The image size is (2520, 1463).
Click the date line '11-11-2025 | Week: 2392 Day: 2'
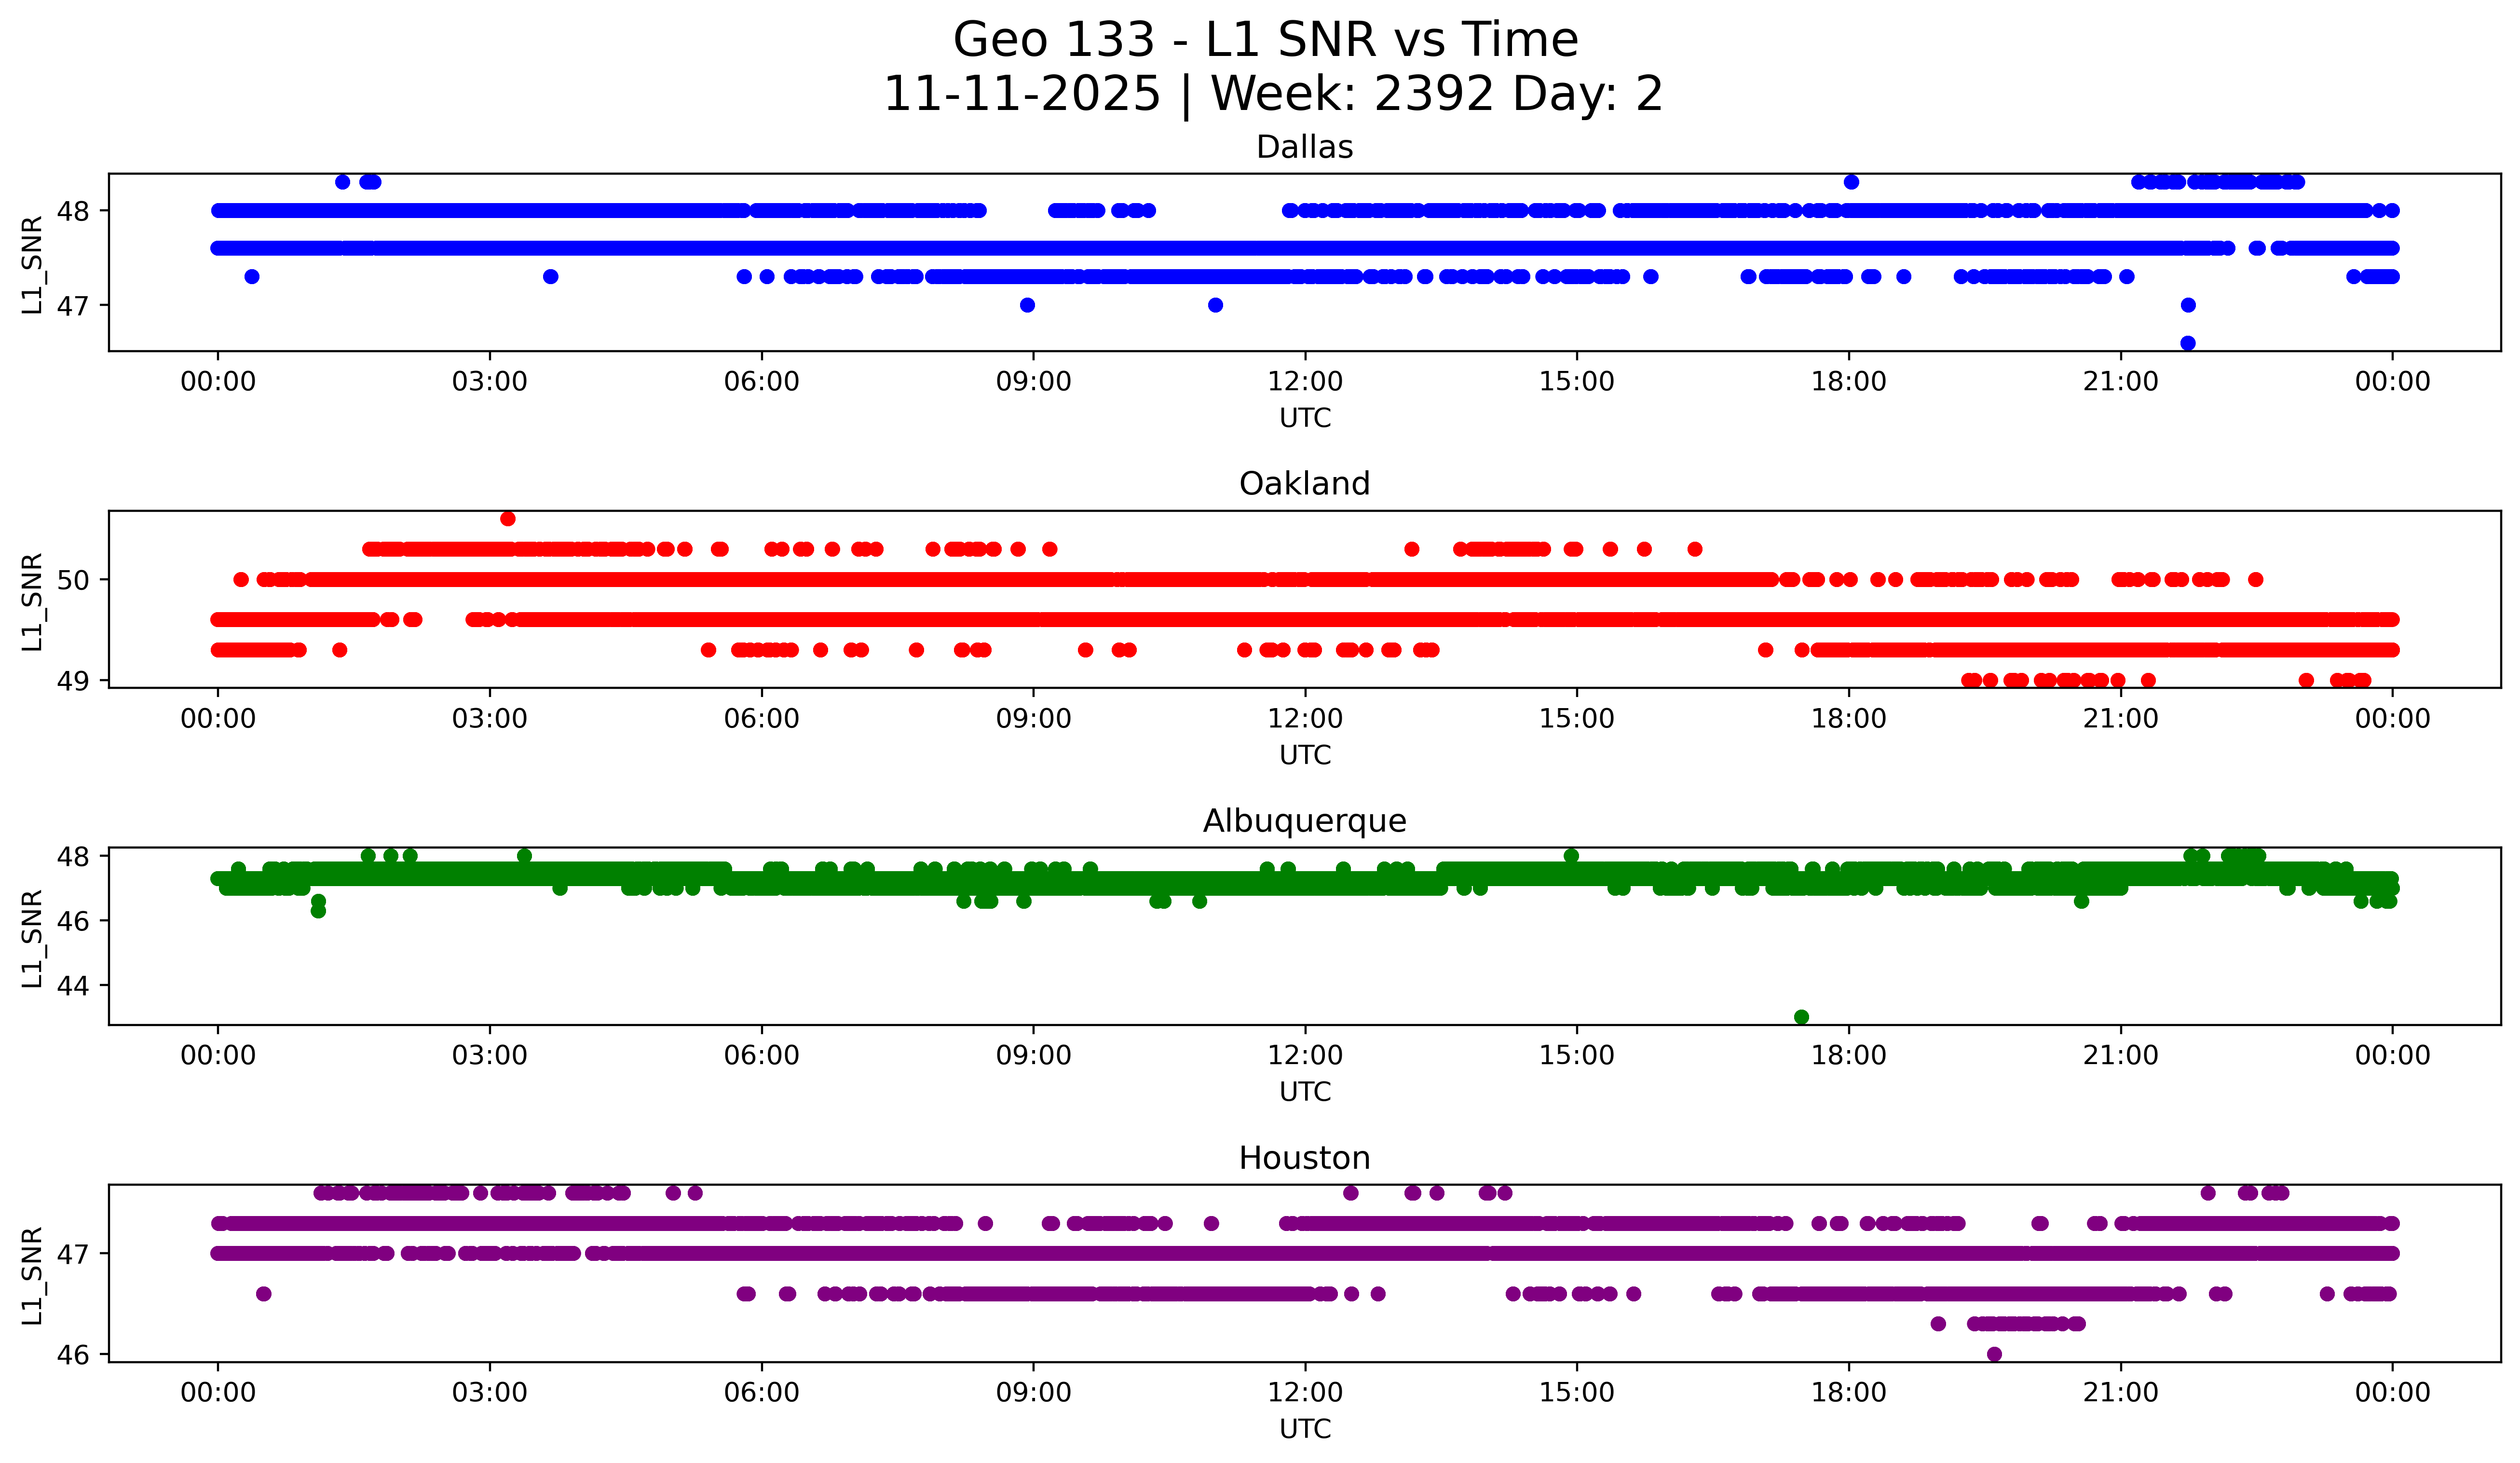1272,95
